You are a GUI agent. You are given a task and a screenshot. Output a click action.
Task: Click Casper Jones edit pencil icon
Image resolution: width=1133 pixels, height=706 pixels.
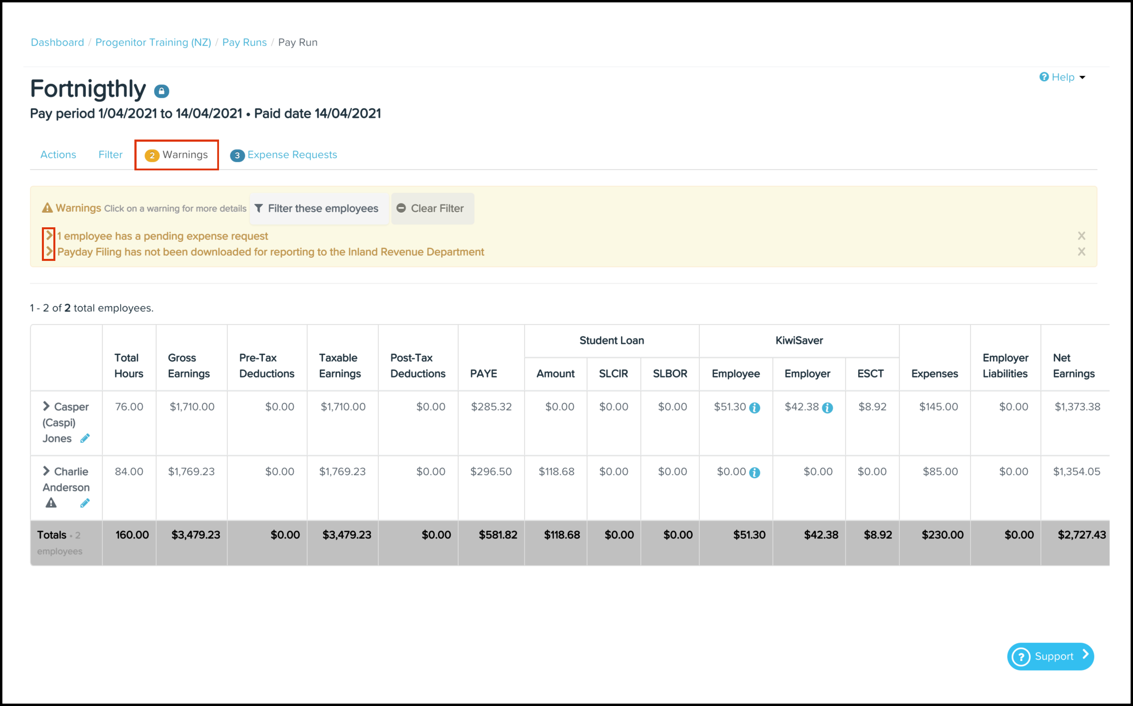(85, 438)
